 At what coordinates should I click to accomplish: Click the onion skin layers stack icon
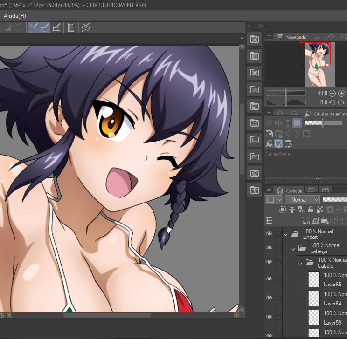coord(297,122)
